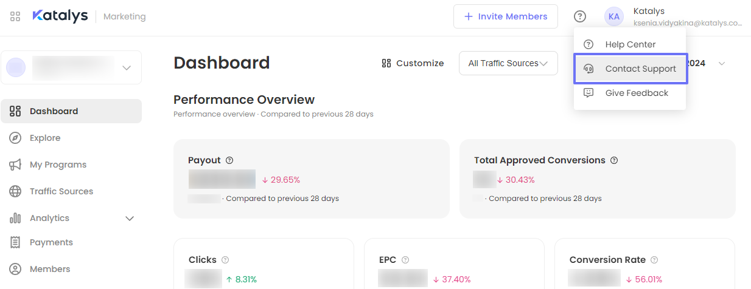Click the Conversion Rate info icon
Viewport: 751px width, 289px height.
(x=654, y=260)
